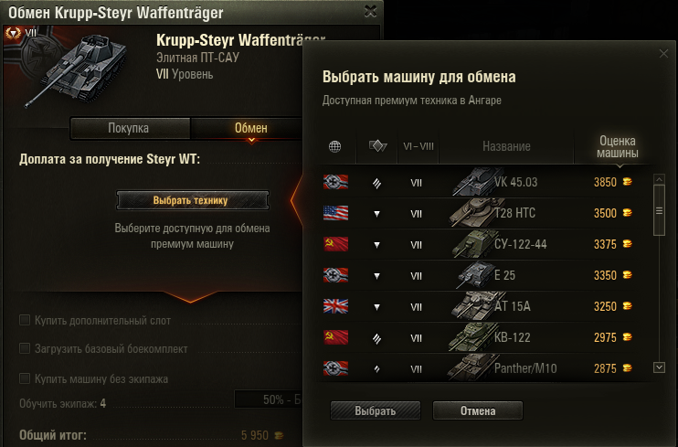Sort list by Оценка машины column
The height and width of the screenshot is (447, 678).
point(618,147)
